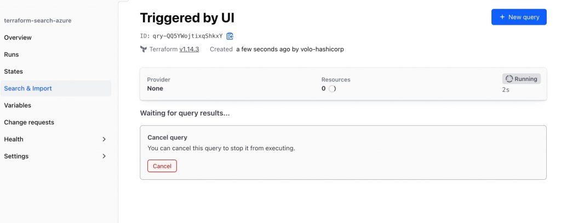The height and width of the screenshot is (223, 561).
Task: Click the New query button
Action: tap(518, 17)
